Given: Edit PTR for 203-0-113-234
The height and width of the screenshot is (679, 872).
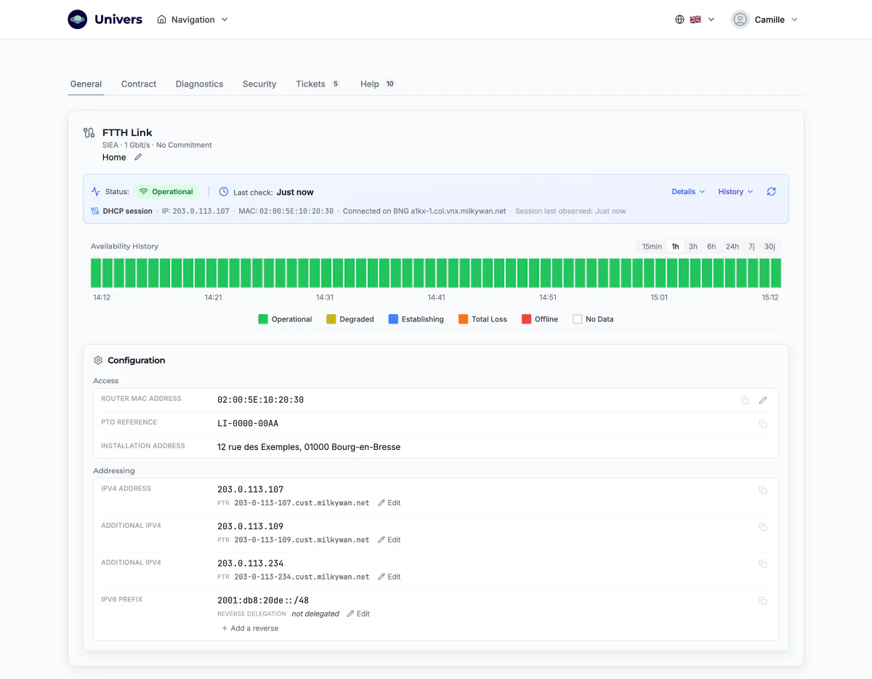Looking at the screenshot, I should tap(389, 577).
